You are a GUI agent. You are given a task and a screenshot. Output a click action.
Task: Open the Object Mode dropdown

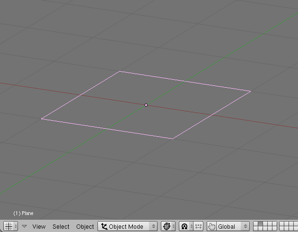(128, 226)
